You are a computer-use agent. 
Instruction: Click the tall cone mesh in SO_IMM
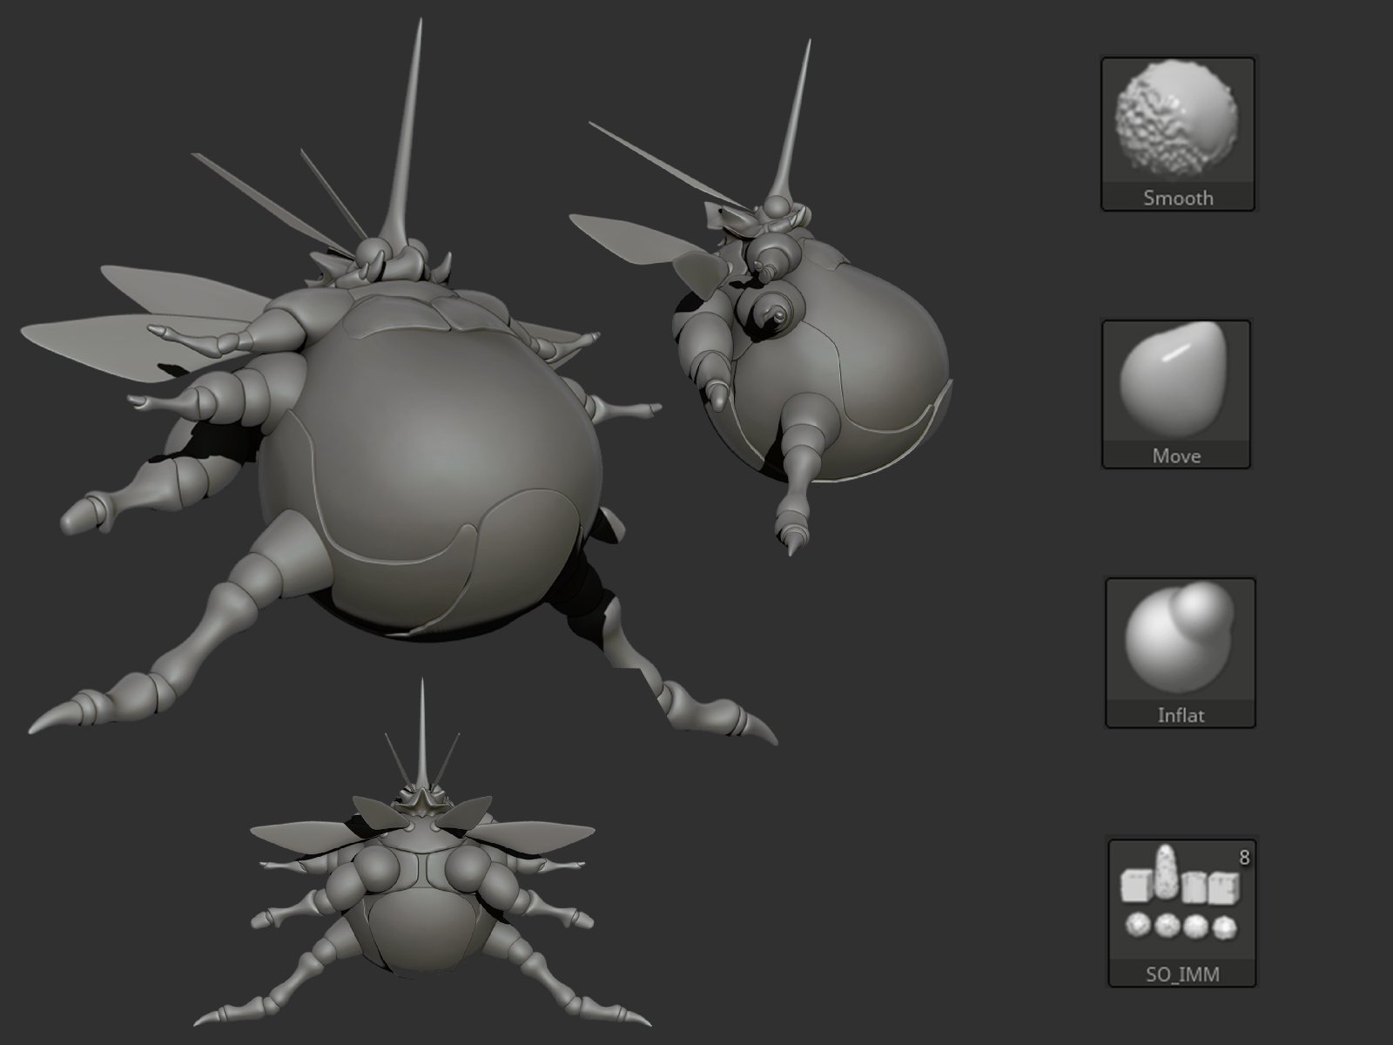pos(1164,872)
